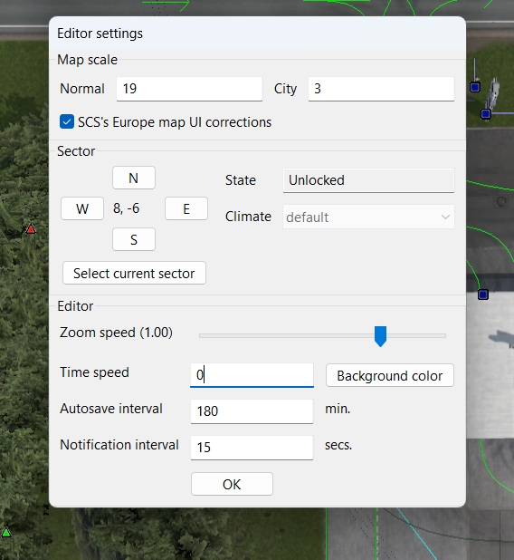Select the blue node on the horizontal blue line
The image size is (514, 560).
tap(486, 114)
